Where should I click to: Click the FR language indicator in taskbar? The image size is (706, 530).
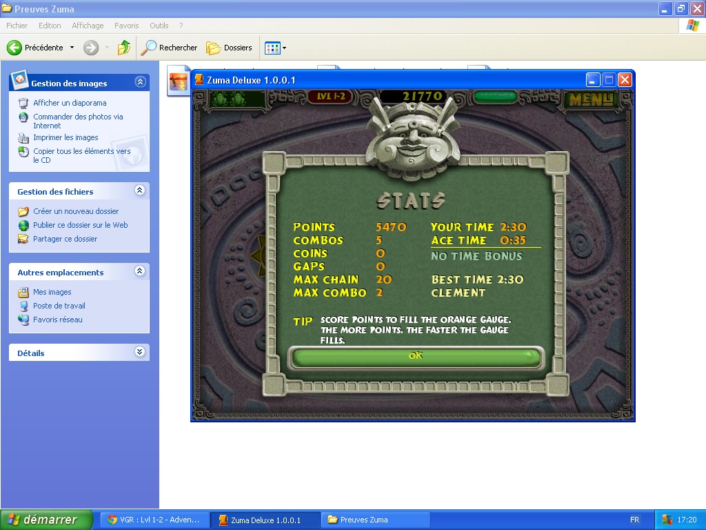click(x=634, y=520)
